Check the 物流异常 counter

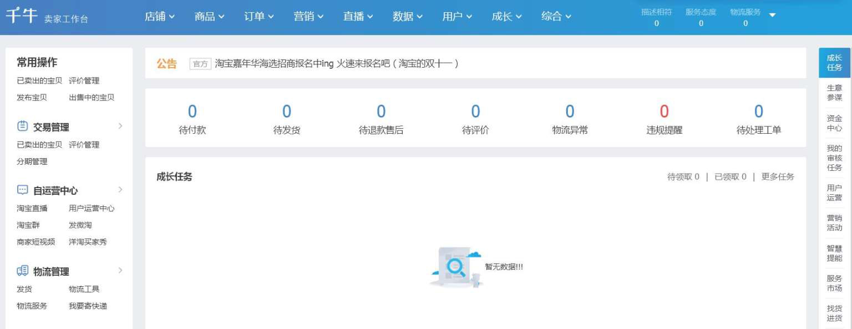coord(570,119)
